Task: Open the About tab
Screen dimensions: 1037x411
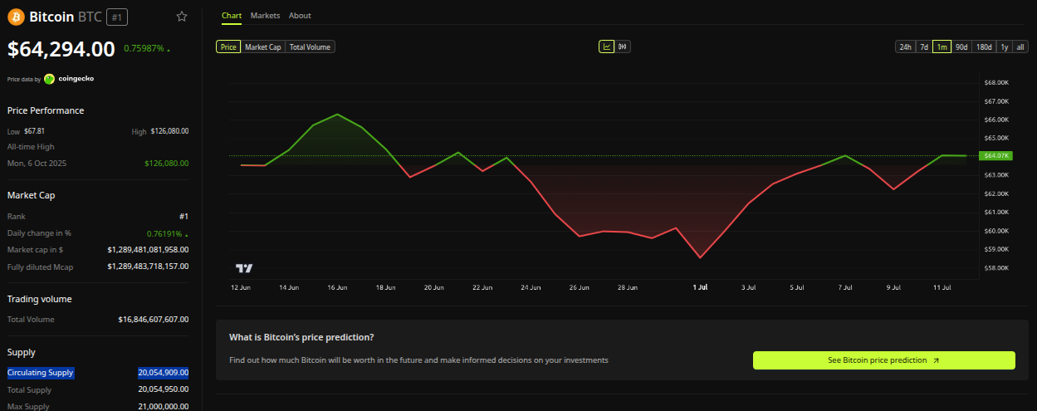Action: pos(300,15)
